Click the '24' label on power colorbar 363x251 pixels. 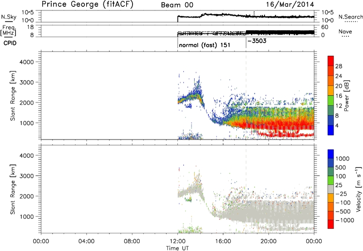pyautogui.click(x=338, y=76)
